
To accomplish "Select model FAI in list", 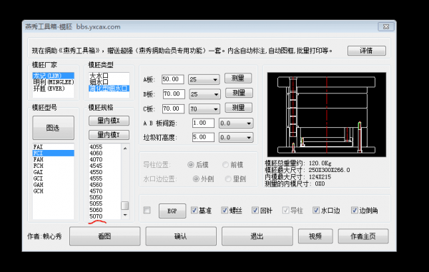I will 53,147.
